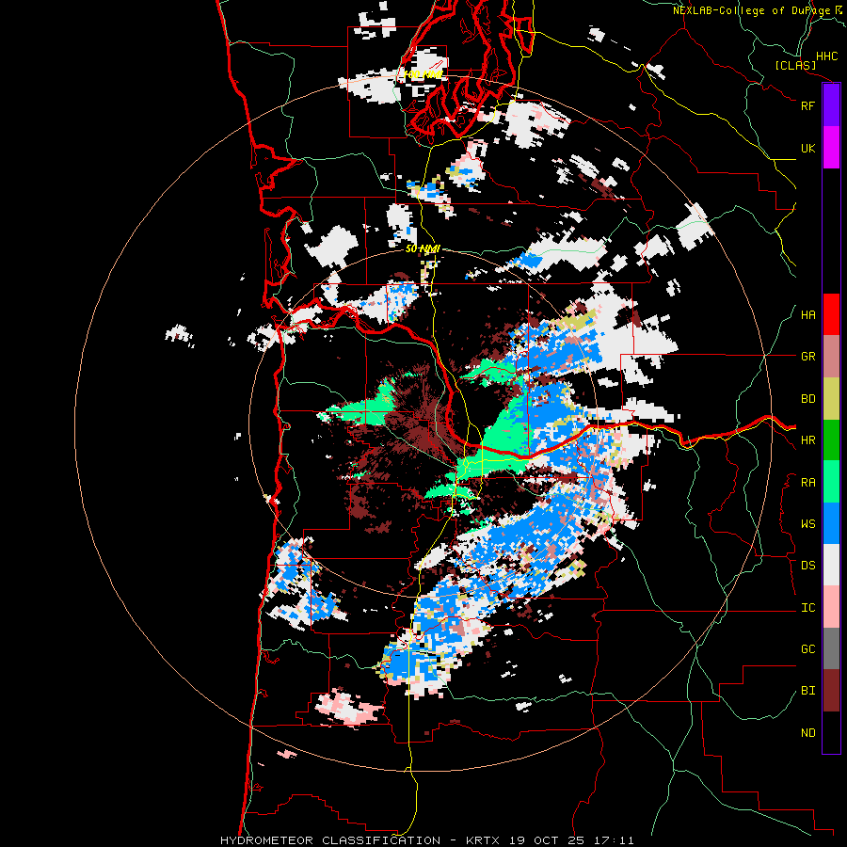Image resolution: width=847 pixels, height=847 pixels.
Task: Pick the RA light green legend swatch
Action: pyautogui.click(x=831, y=482)
